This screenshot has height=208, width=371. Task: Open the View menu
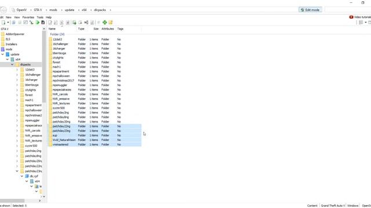[17, 17]
